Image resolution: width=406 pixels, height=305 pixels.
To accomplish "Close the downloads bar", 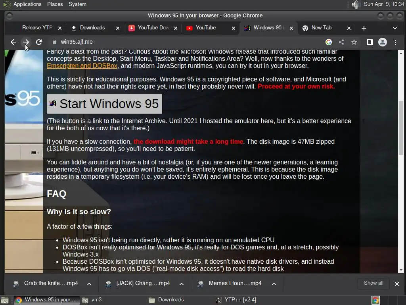I will (x=396, y=284).
